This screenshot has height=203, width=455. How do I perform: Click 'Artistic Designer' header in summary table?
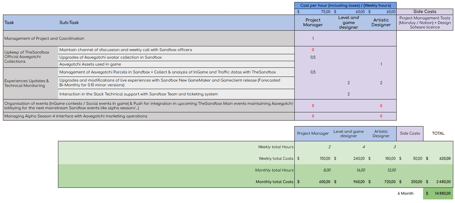381,133
